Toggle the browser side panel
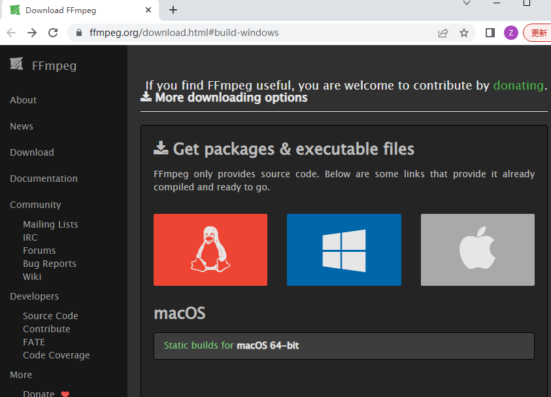The image size is (551, 397). click(x=490, y=33)
